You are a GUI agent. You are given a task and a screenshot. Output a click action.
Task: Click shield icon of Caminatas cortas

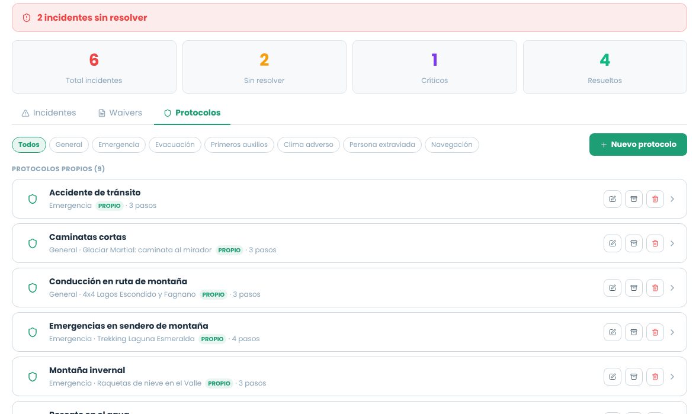(x=33, y=243)
